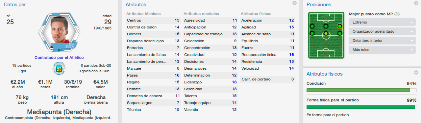Open the Posiciones panel options arrow
Screen dimensions: 421x123
click(x=416, y=3)
